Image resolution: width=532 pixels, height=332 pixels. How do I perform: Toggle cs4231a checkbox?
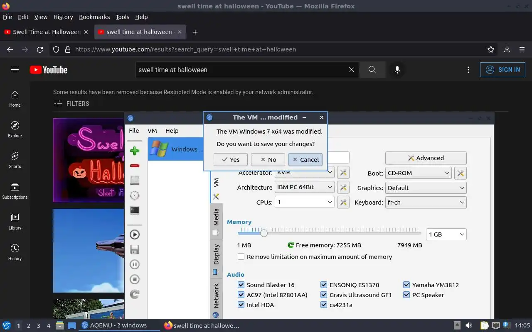point(324,305)
